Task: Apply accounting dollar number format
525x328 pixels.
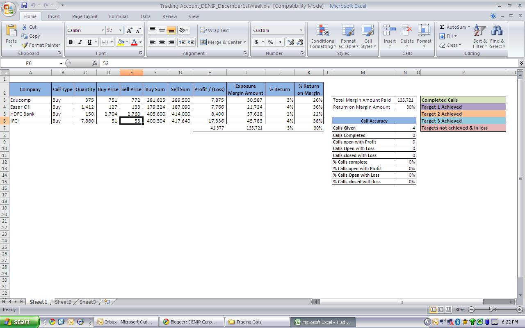Action: [x=257, y=42]
